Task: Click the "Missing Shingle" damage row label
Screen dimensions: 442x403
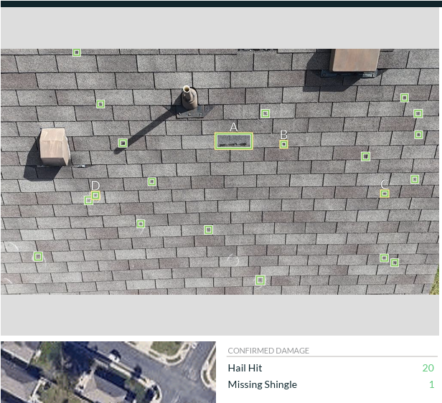Action: coord(263,384)
